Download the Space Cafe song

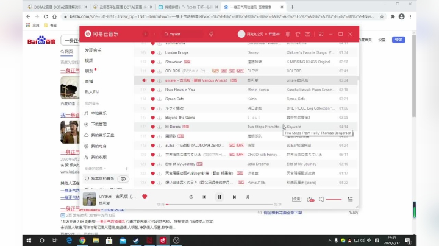pyautogui.click(x=159, y=99)
